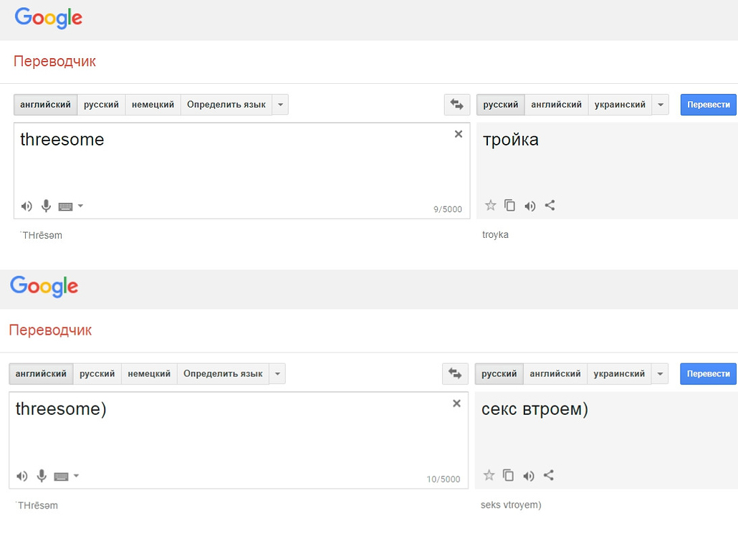Click the Перевести button beside the секс втроем translation
The width and height of the screenshot is (738, 536).
pos(709,373)
